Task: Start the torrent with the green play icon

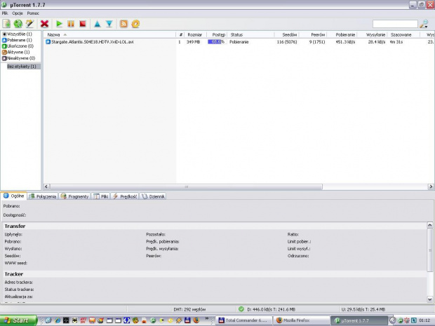Action: coord(59,24)
